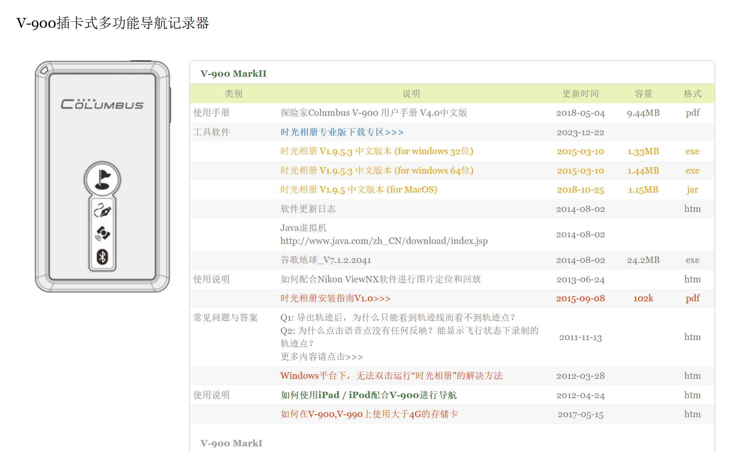Click the V-900 MarkII section heading
Image resolution: width=741 pixels, height=452 pixels.
pyautogui.click(x=233, y=74)
